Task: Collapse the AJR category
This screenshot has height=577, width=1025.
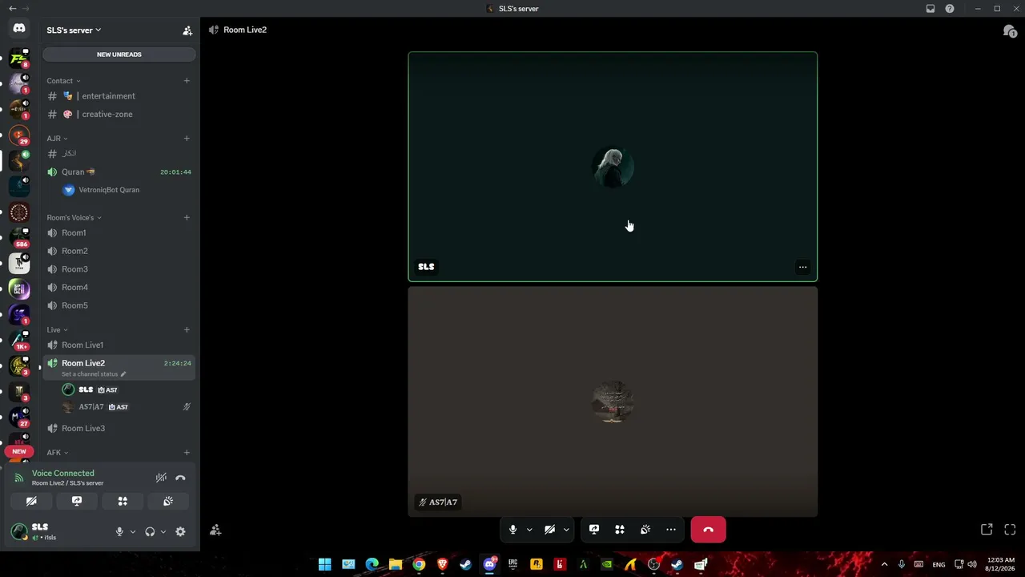Action: pyautogui.click(x=57, y=139)
